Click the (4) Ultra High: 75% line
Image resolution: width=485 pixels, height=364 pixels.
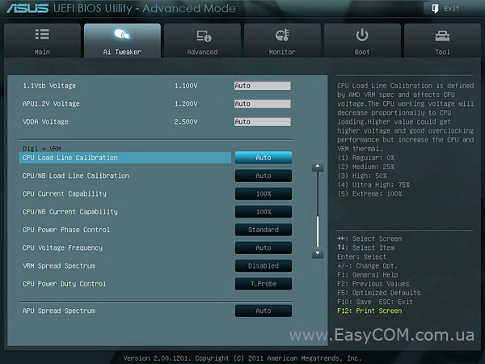click(x=373, y=184)
